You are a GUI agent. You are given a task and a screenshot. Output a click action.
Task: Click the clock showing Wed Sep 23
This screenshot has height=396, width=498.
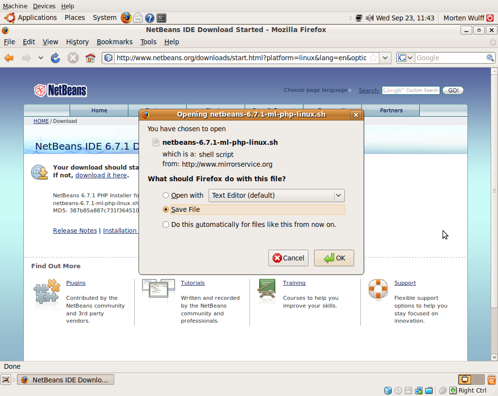[405, 18]
